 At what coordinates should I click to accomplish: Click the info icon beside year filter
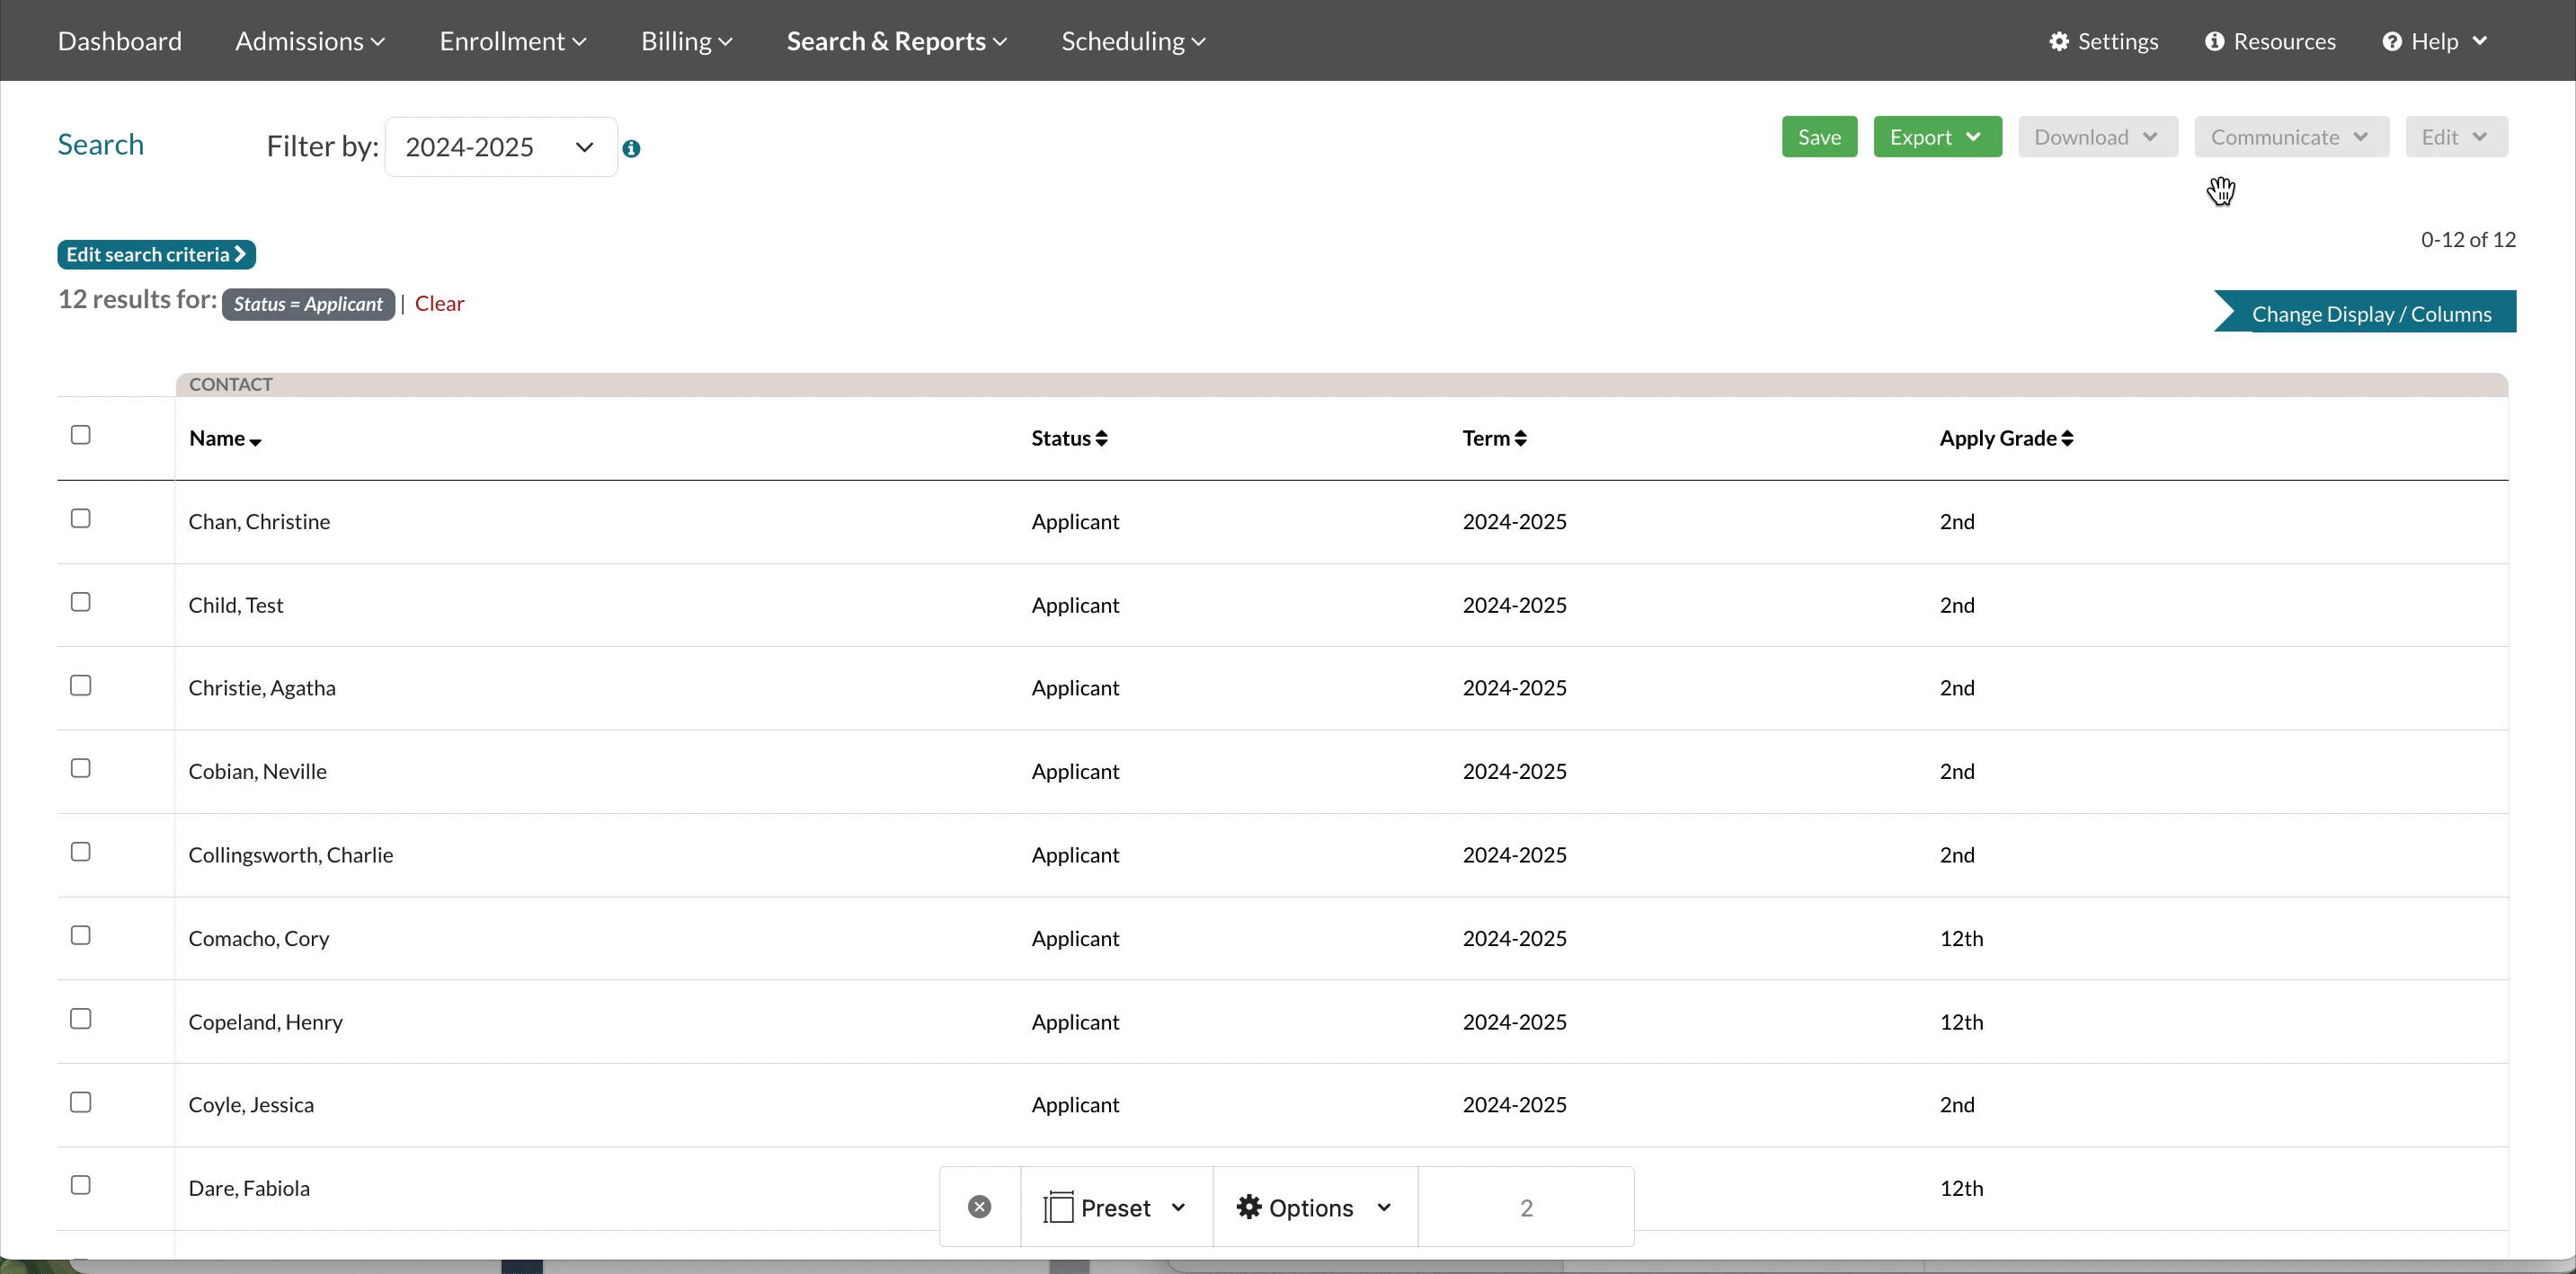point(631,149)
